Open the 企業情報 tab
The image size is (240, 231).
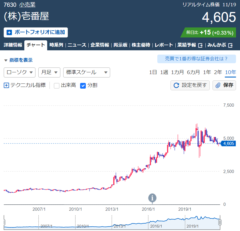coord(100,45)
